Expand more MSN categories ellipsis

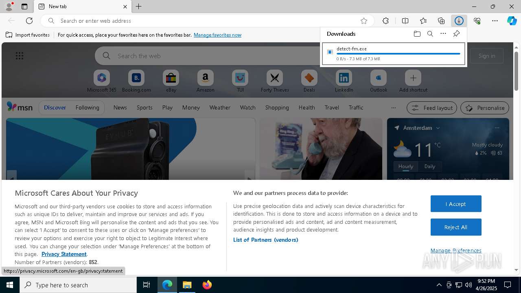tap(393, 108)
